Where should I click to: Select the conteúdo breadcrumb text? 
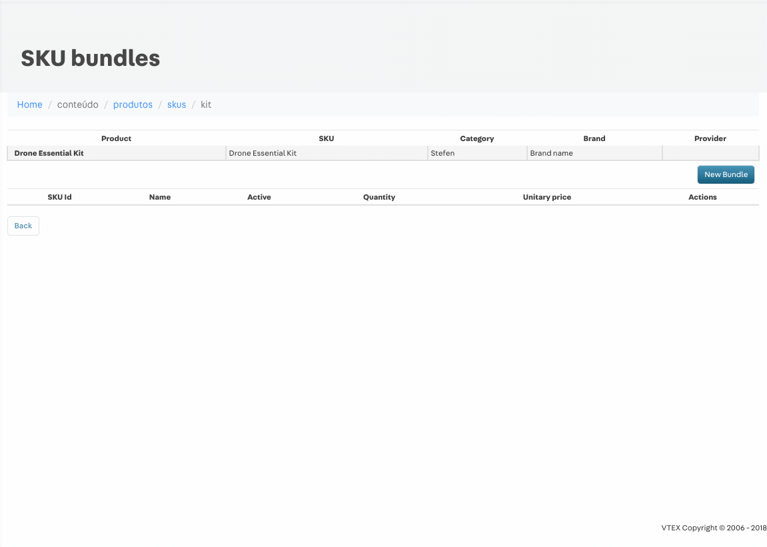(78, 104)
